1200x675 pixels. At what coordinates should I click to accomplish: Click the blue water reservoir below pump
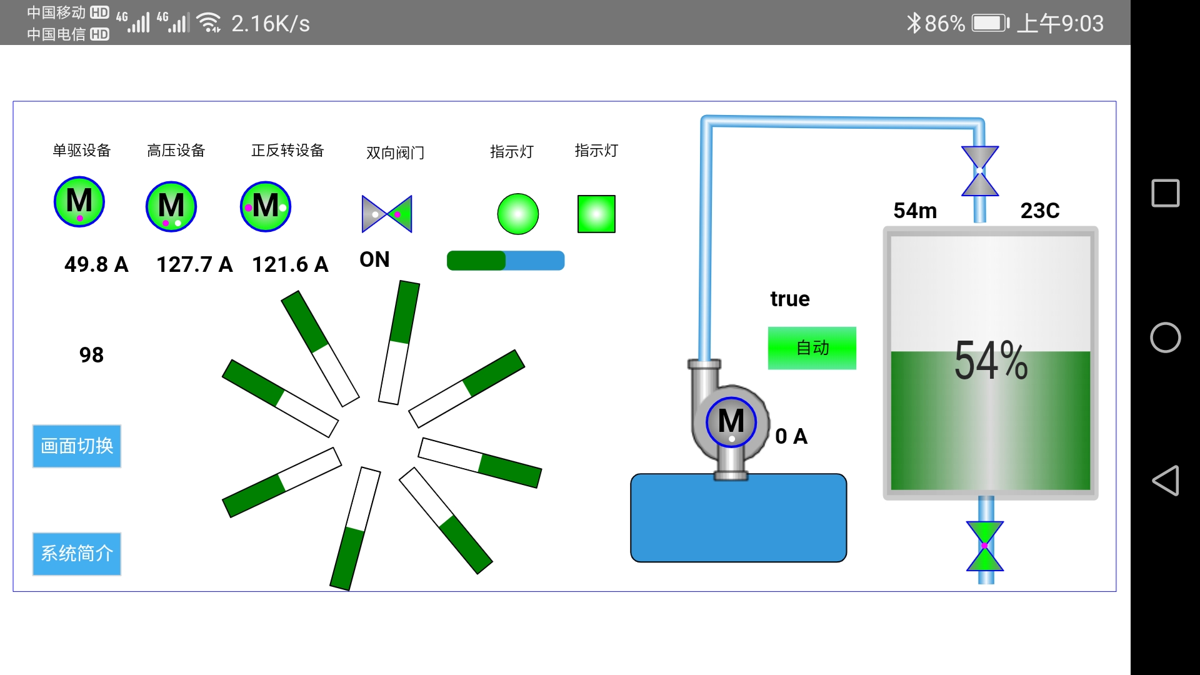[x=738, y=518]
